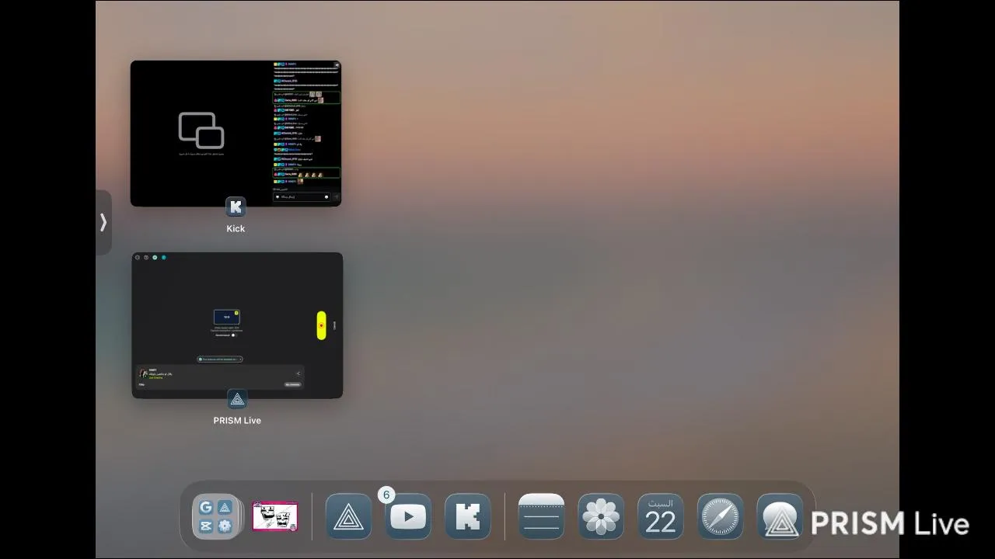
Task: Launch PRISM Live from the dock beside YouTube
Action: point(348,517)
